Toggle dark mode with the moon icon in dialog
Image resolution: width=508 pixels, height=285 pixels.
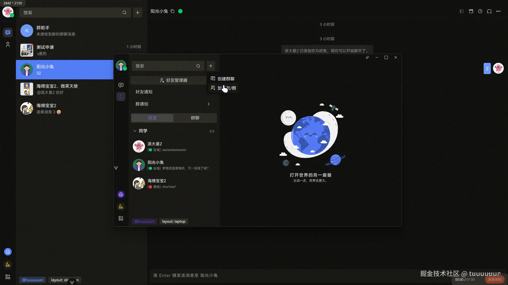121,206
